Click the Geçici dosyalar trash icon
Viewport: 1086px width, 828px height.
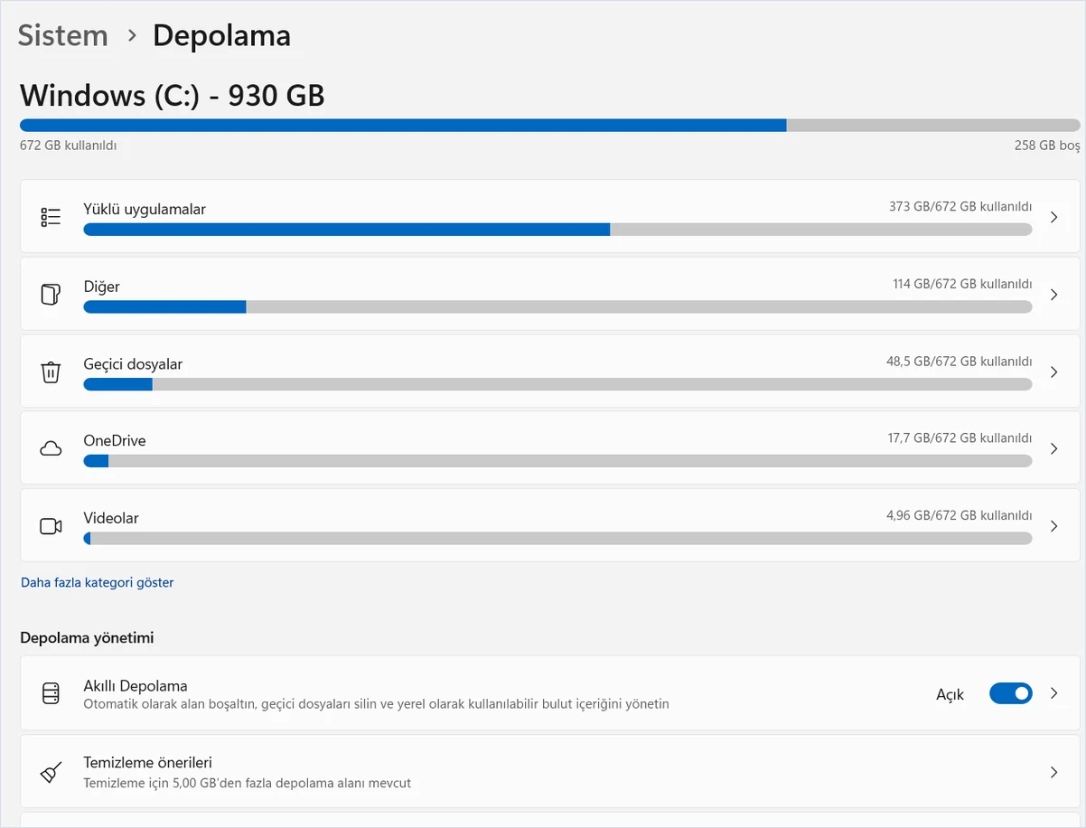[51, 372]
